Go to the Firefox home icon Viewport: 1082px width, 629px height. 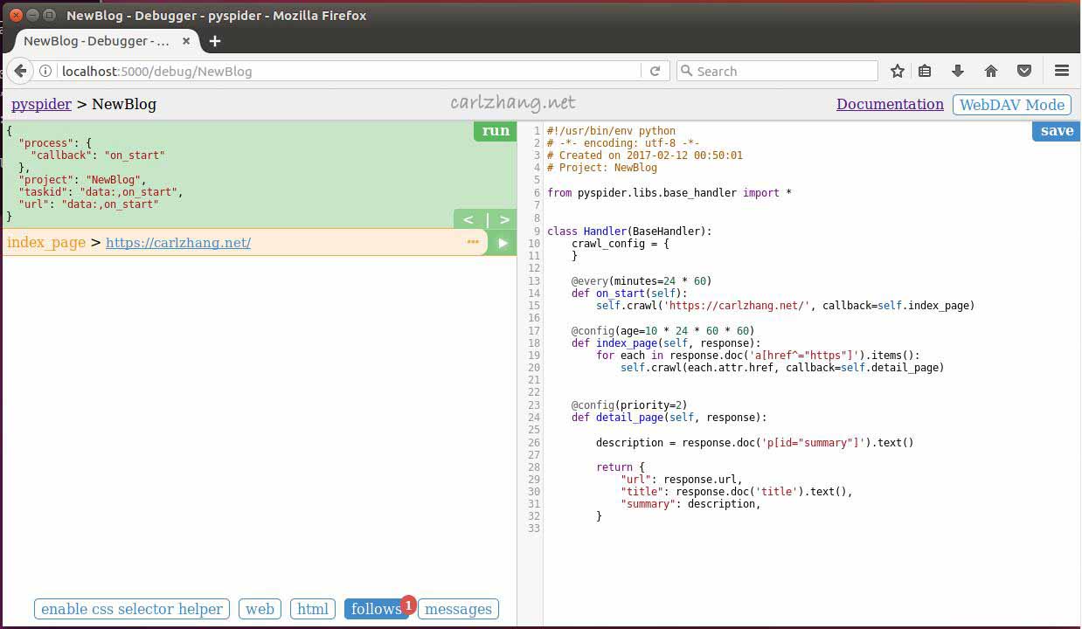[x=990, y=71]
